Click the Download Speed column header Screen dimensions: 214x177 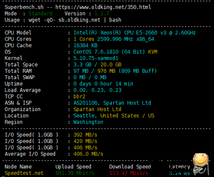(130, 167)
